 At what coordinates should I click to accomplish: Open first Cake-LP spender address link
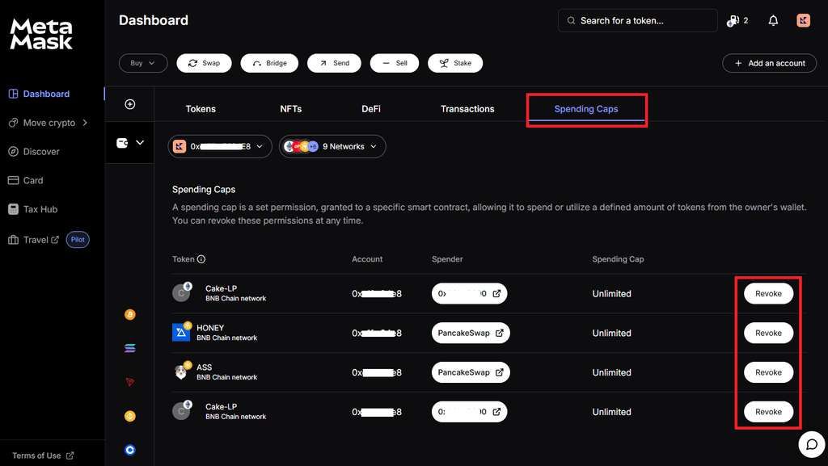[470, 294]
